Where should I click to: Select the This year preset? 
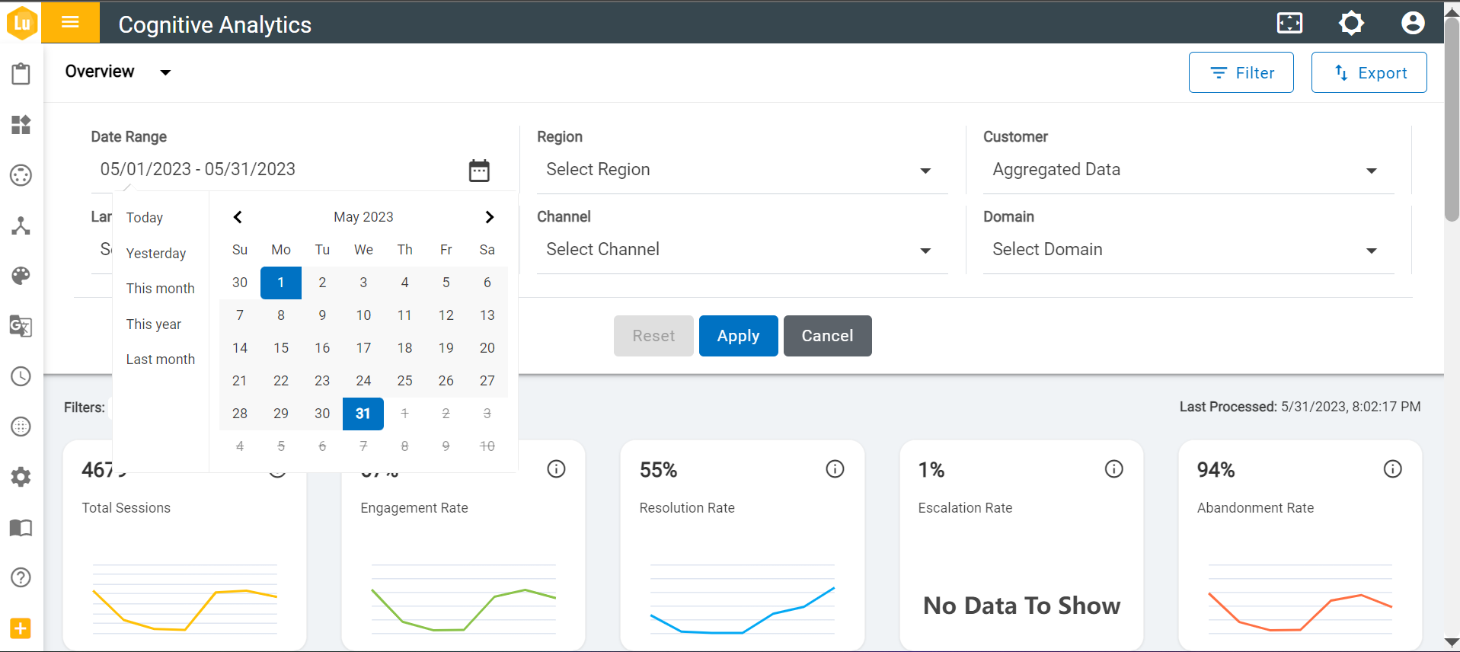[x=153, y=324]
